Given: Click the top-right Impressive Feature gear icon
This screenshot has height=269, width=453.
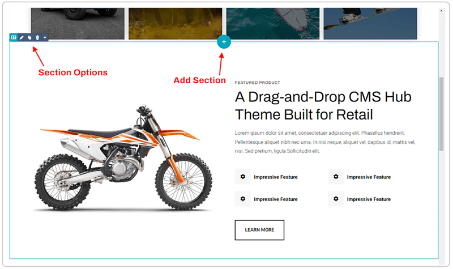Looking at the screenshot, I should point(336,177).
